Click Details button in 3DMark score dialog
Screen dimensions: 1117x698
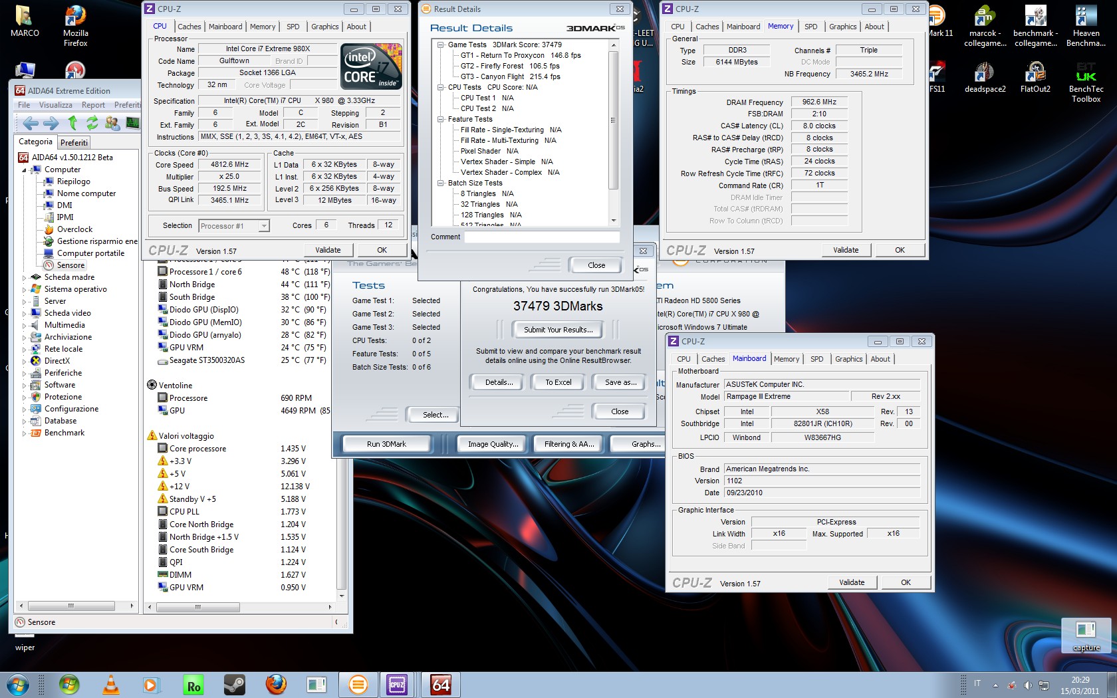coord(498,382)
